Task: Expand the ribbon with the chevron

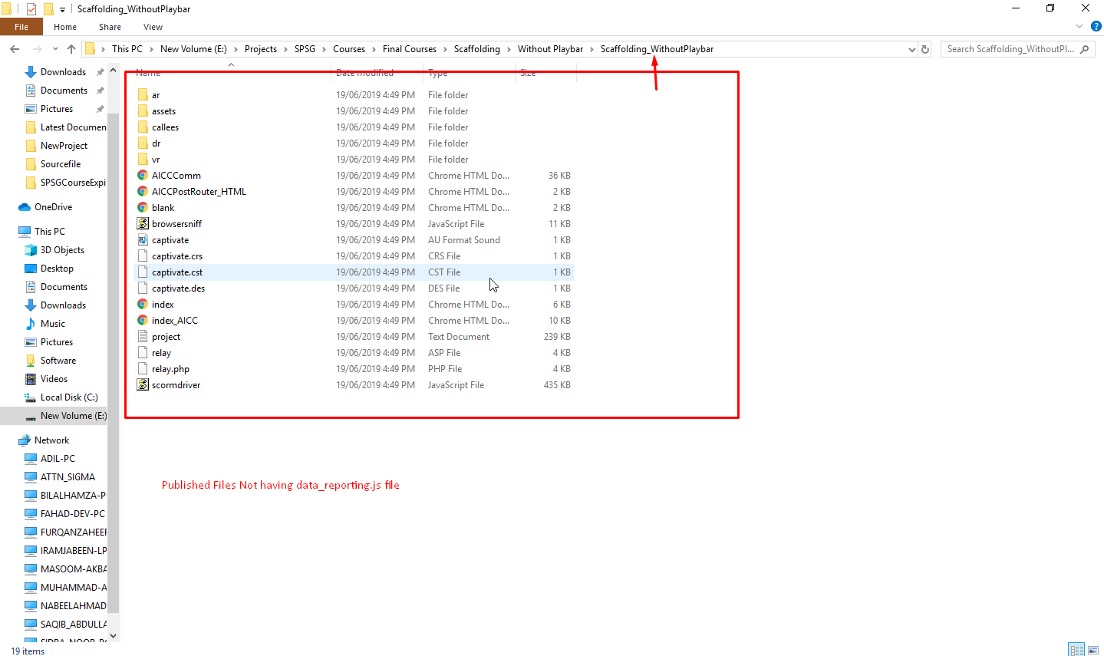Action: pyautogui.click(x=1079, y=26)
